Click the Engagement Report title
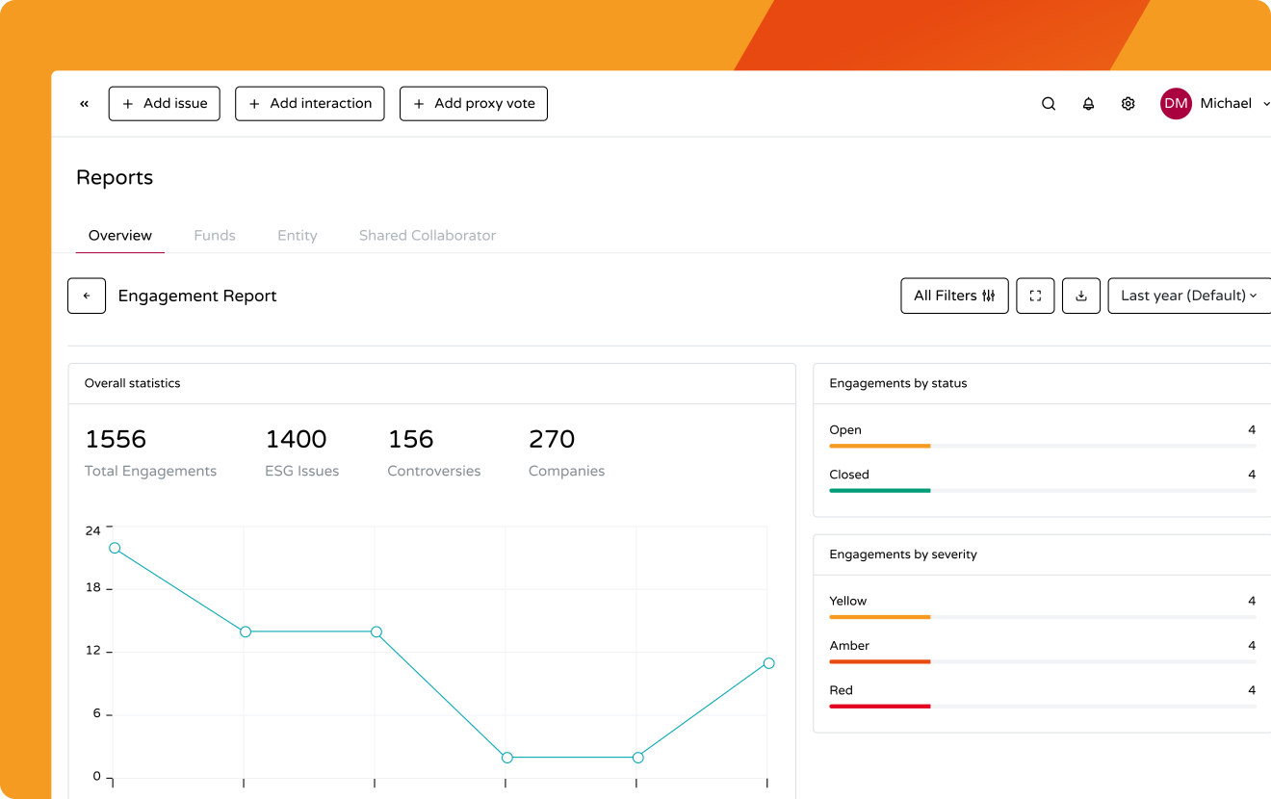Viewport: 1271px width, 799px height. tap(197, 296)
